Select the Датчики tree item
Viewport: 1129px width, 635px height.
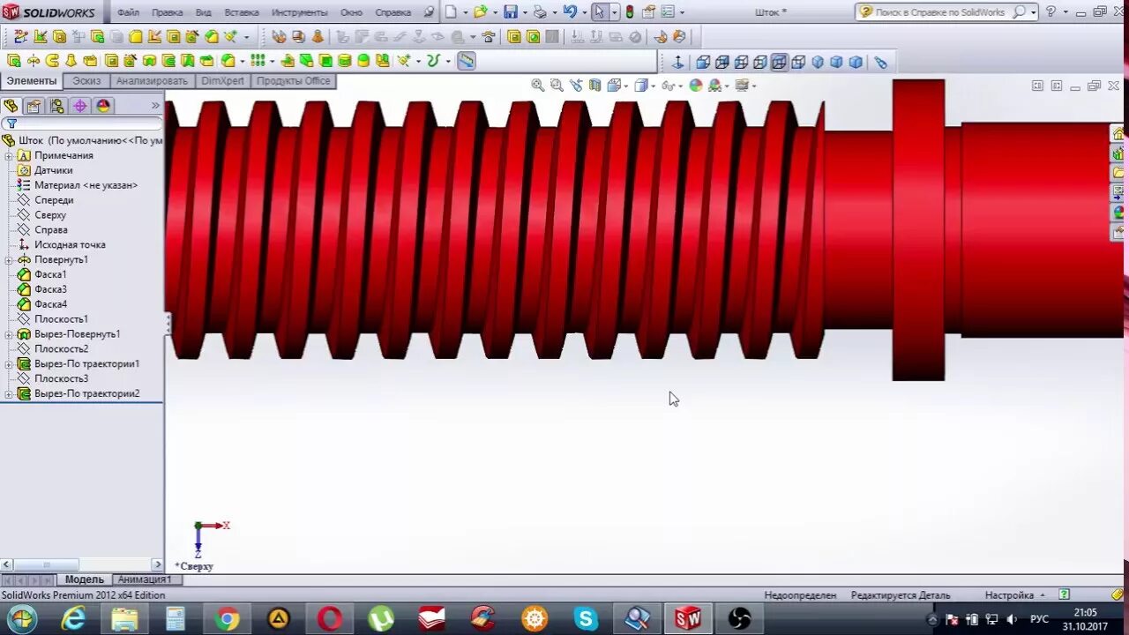pos(53,171)
